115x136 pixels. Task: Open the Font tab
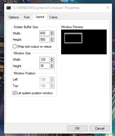click(x=27, y=17)
